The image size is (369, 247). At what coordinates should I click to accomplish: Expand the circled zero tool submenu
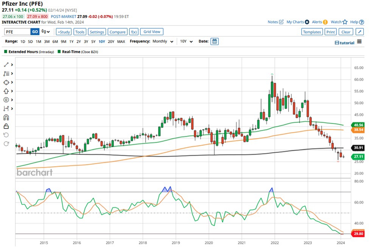coord(12,100)
